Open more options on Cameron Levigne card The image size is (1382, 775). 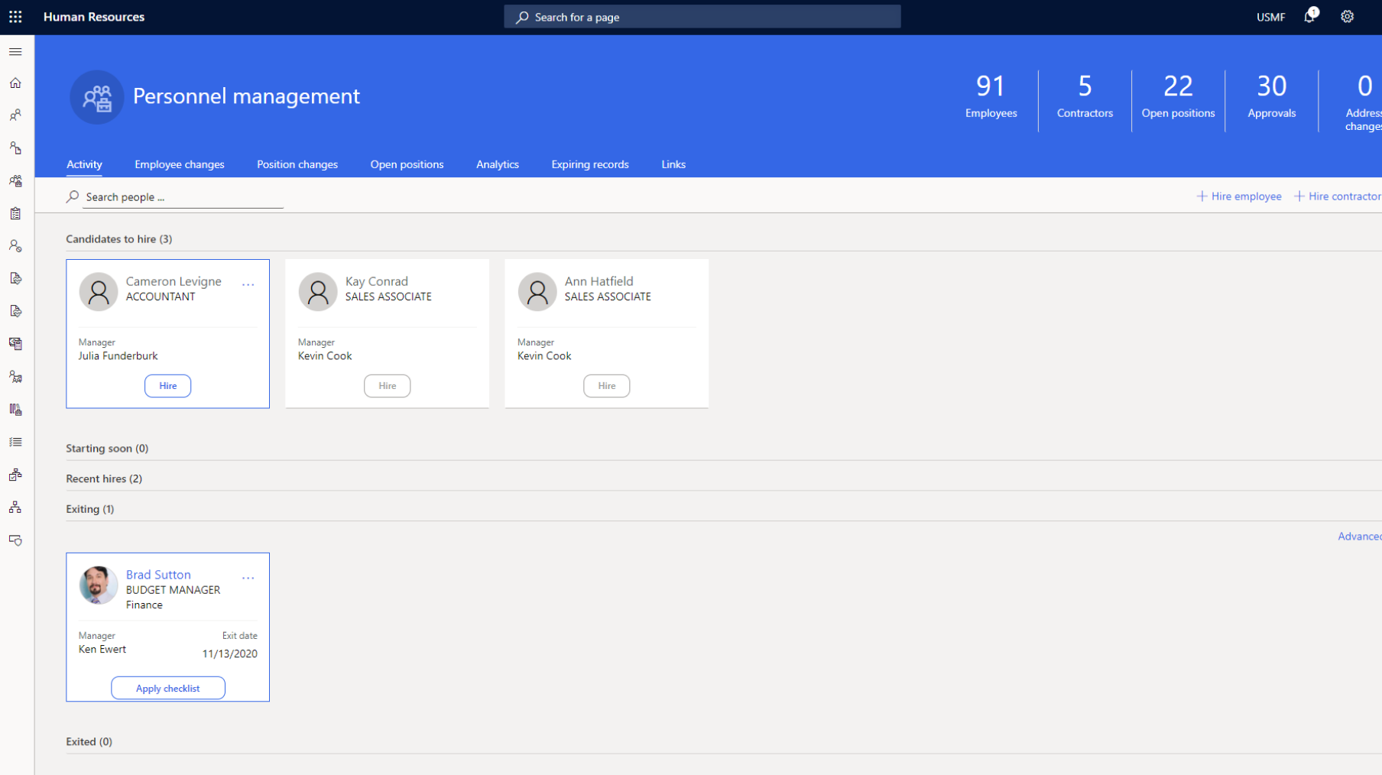click(x=248, y=284)
